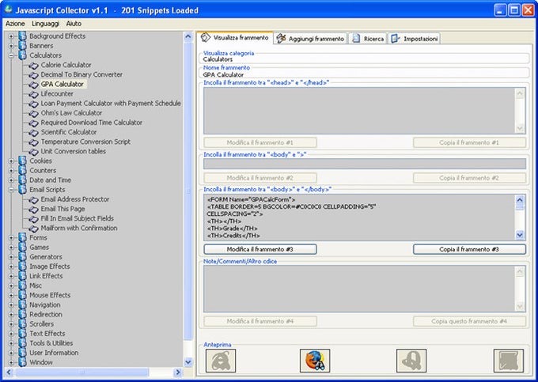Click the Window category book icon
The width and height of the screenshot is (538, 382).
(x=22, y=362)
